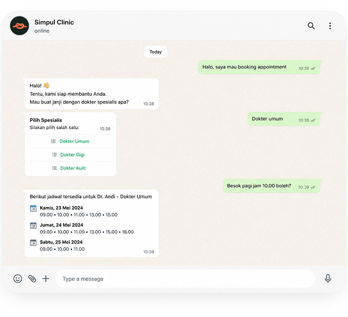348x317 pixels.
Task: Click the 'Sabtu, 25 Mei 2024' date
Action: coord(61,242)
